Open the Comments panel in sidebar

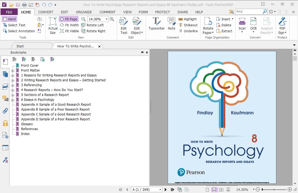[x=5, y=98]
